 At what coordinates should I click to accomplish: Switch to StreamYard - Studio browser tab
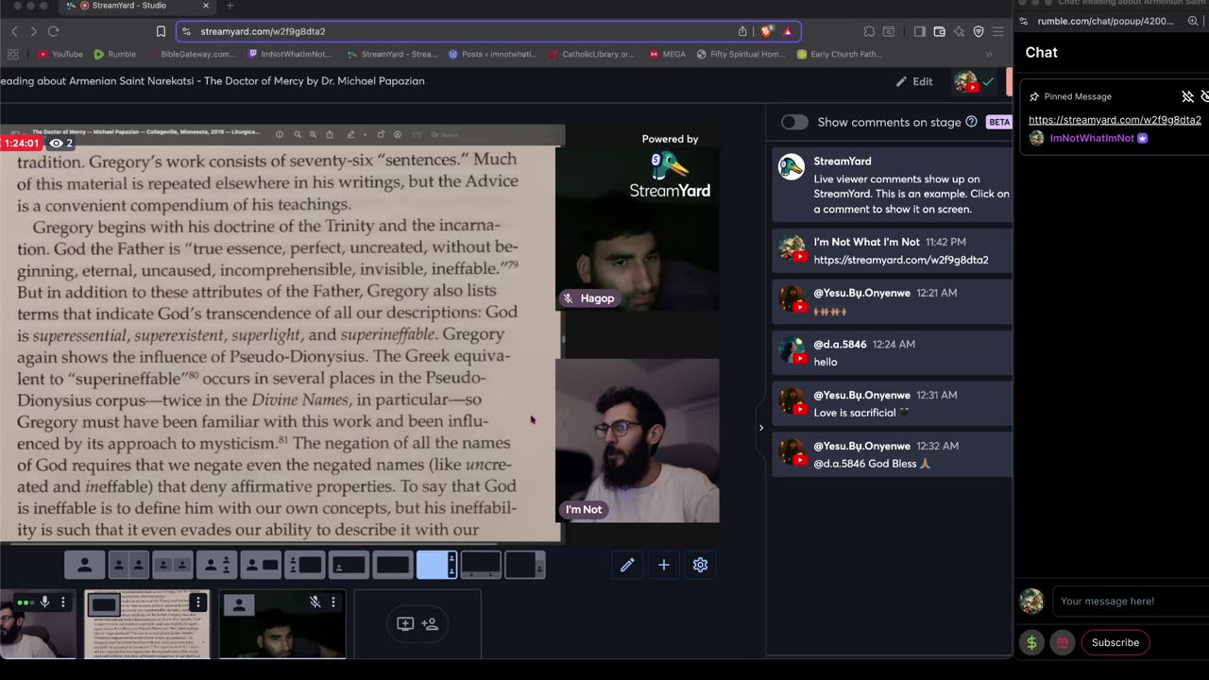pyautogui.click(x=138, y=6)
